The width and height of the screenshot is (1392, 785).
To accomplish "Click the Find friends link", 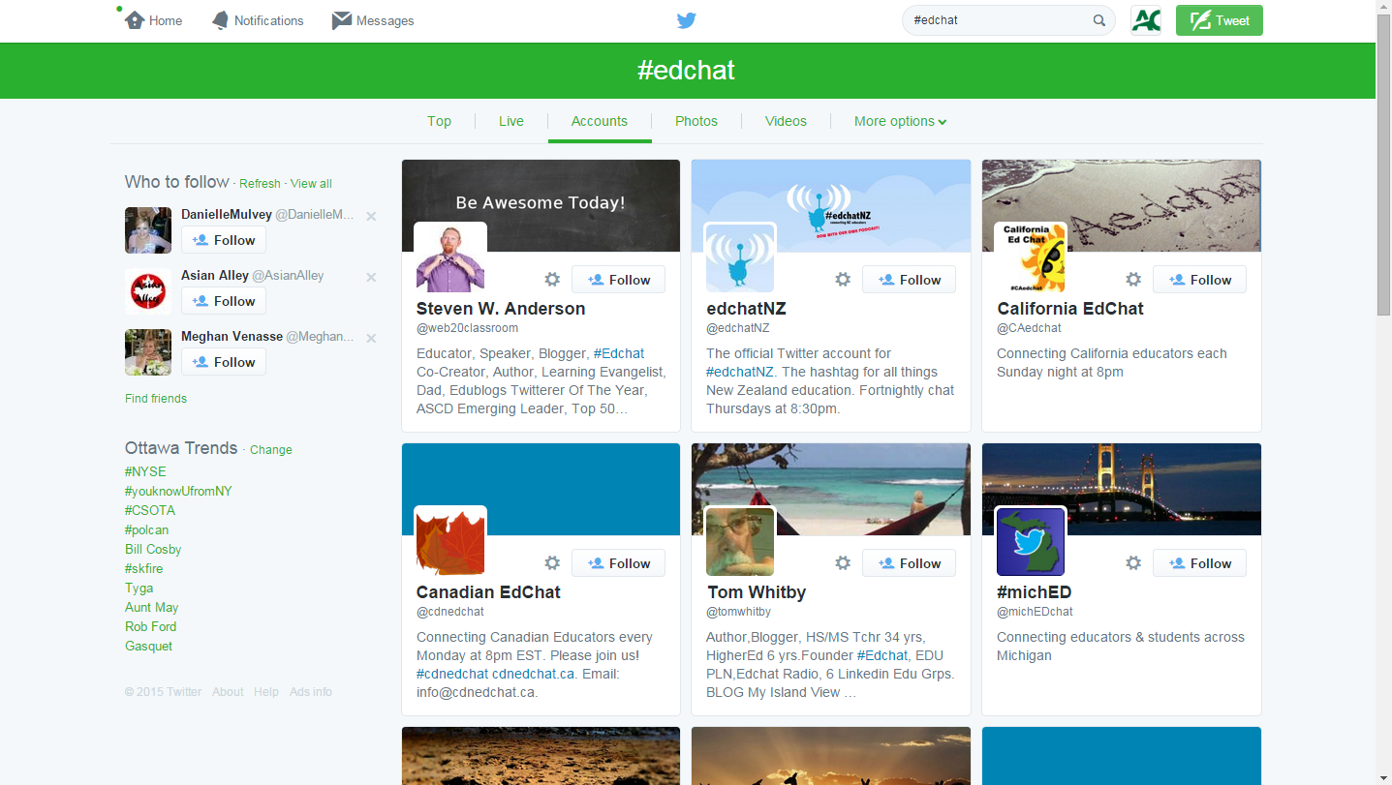I will (156, 399).
